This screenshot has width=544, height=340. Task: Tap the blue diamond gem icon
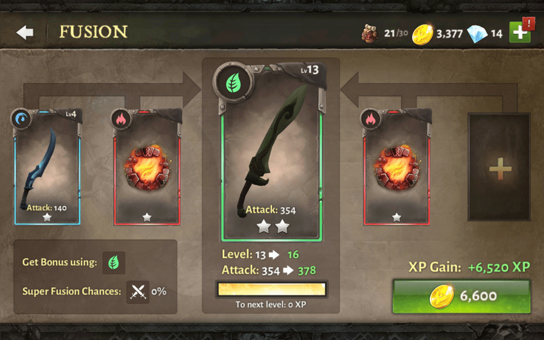[x=478, y=34]
